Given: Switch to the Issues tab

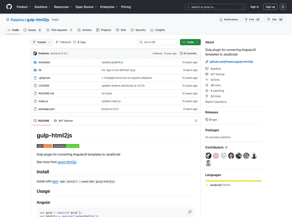Looking at the screenshot, I should pyautogui.click(x=32, y=30).
